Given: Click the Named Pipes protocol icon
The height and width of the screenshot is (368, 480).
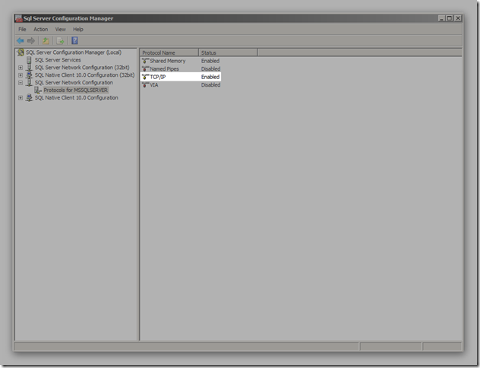Looking at the screenshot, I should [145, 68].
